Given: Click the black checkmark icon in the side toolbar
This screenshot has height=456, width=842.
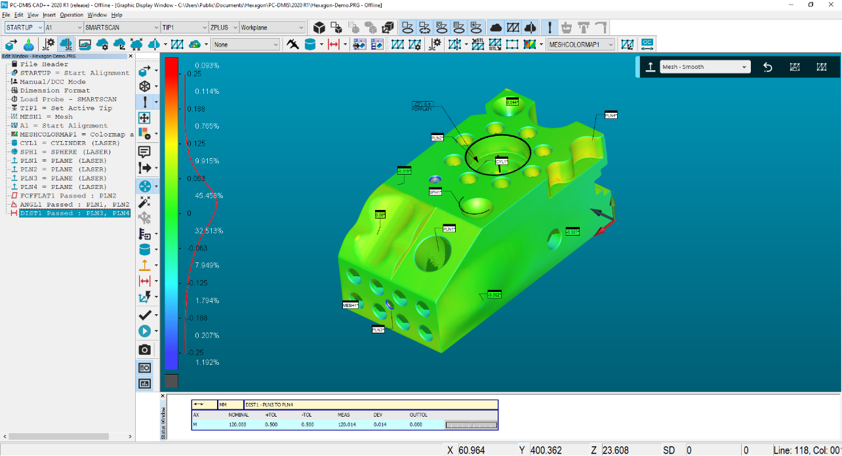Looking at the screenshot, I should point(144,315).
